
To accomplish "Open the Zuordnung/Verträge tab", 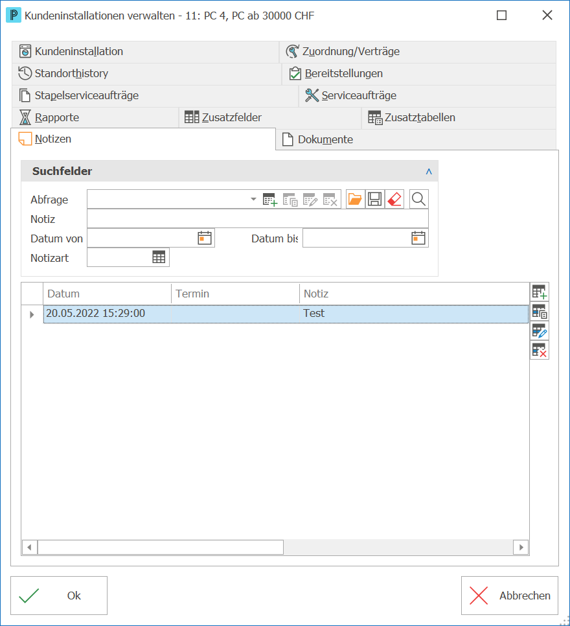I will click(418, 51).
